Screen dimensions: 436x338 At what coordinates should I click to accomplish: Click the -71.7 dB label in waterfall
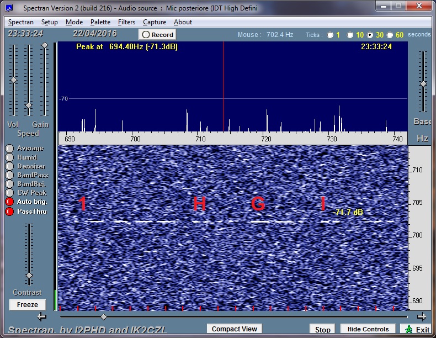tap(348, 212)
